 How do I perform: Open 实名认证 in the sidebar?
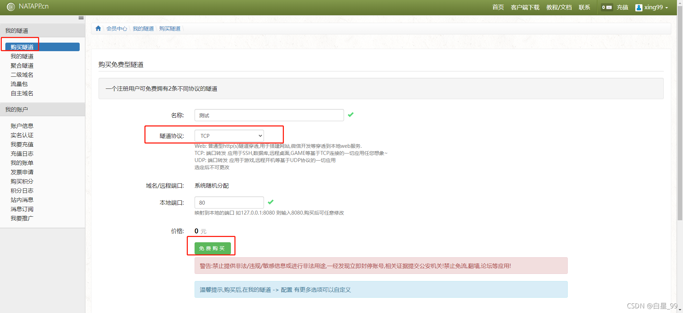[22, 135]
